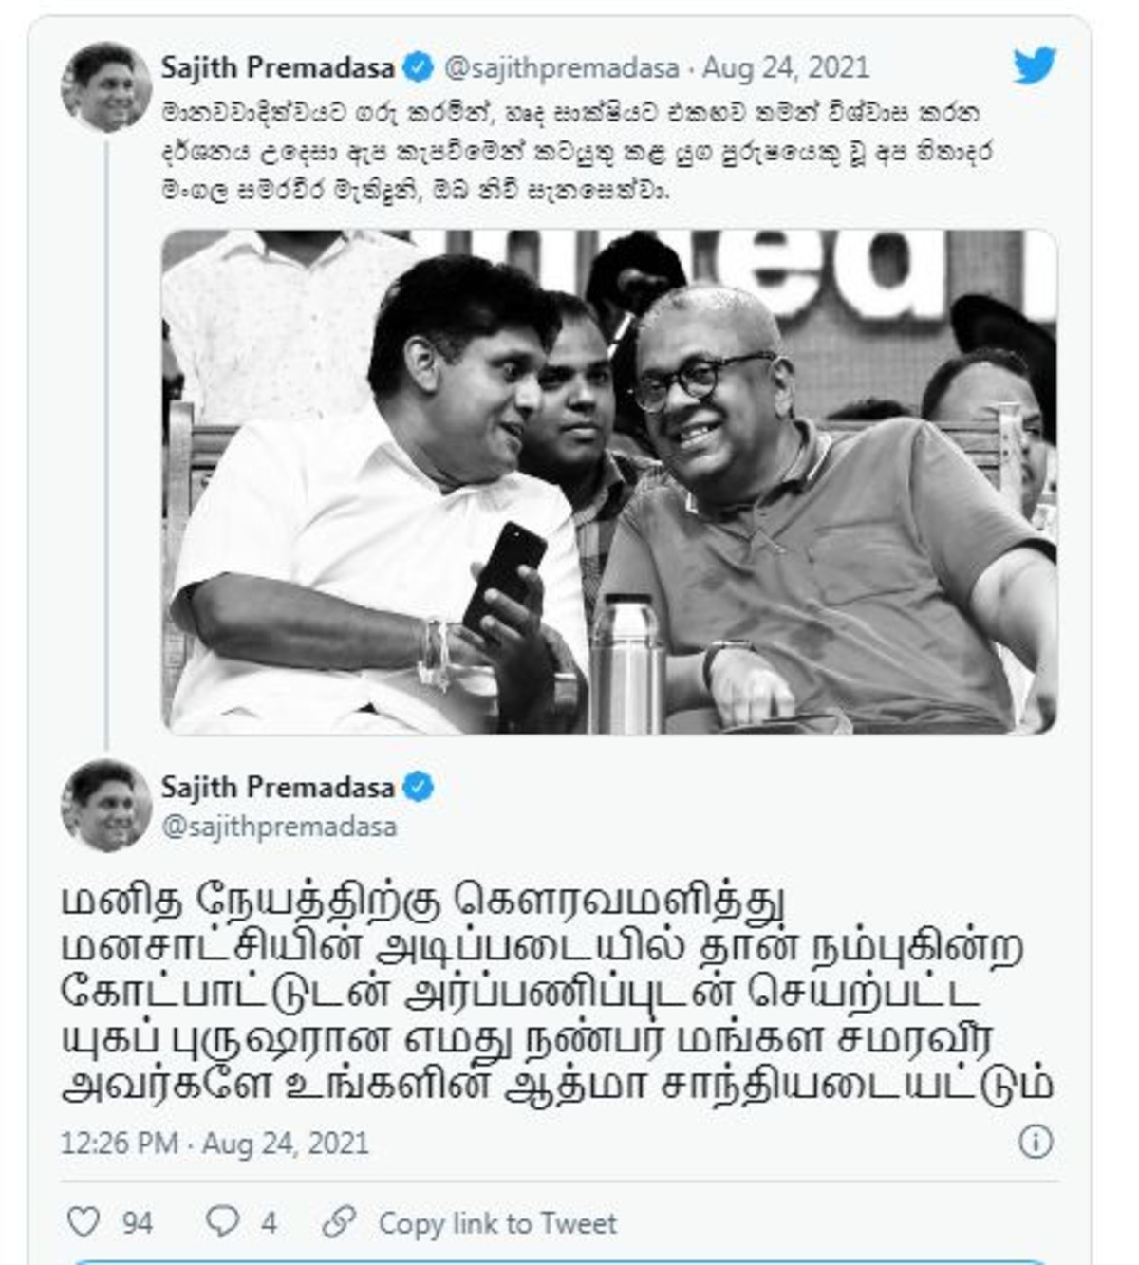The height and width of the screenshot is (1265, 1139).
Task: Click the Tamil tweet text
Action: [558, 993]
